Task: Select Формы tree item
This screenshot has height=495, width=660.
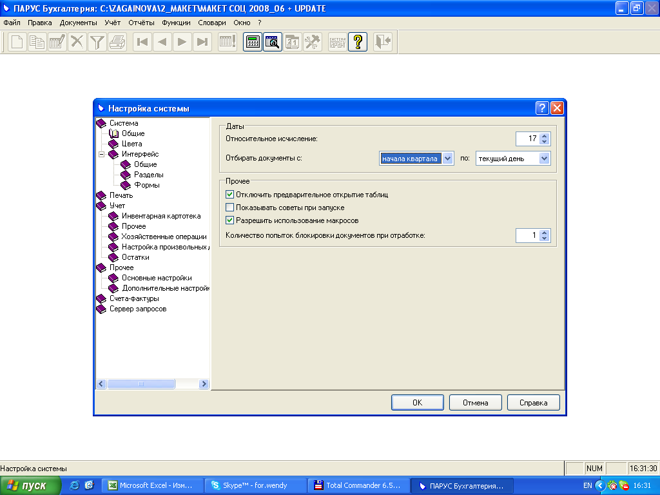Action: pos(146,185)
